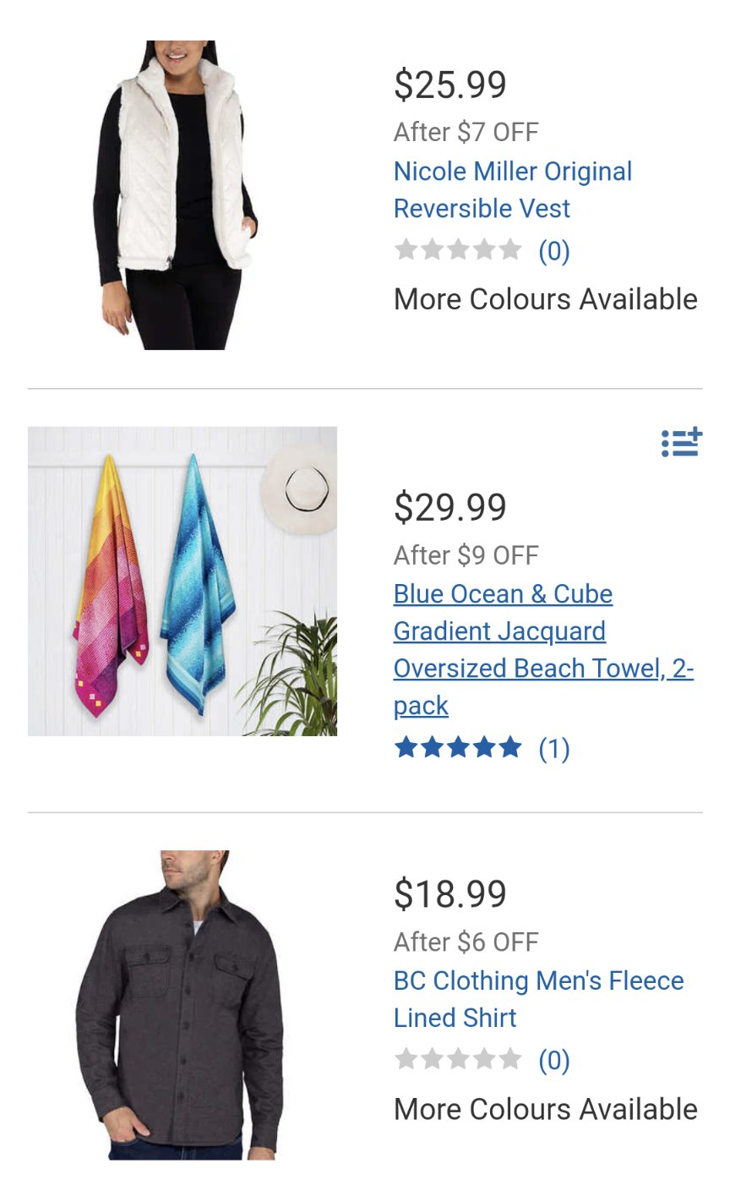This screenshot has height=1185, width=730.
Task: Click the After $7 OFF discount text
Action: [x=466, y=132]
